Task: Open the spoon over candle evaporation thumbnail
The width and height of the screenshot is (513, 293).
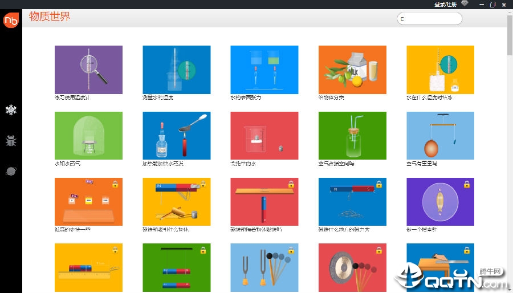Action: coord(176,136)
